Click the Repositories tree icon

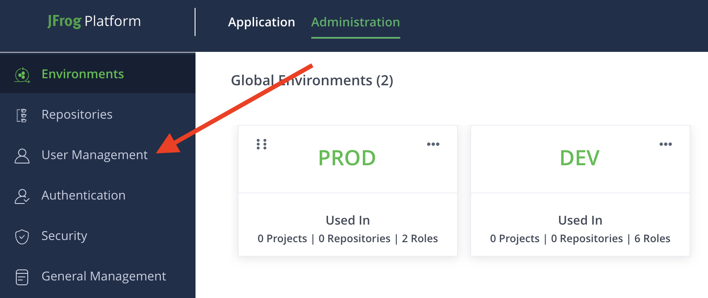[x=22, y=115]
